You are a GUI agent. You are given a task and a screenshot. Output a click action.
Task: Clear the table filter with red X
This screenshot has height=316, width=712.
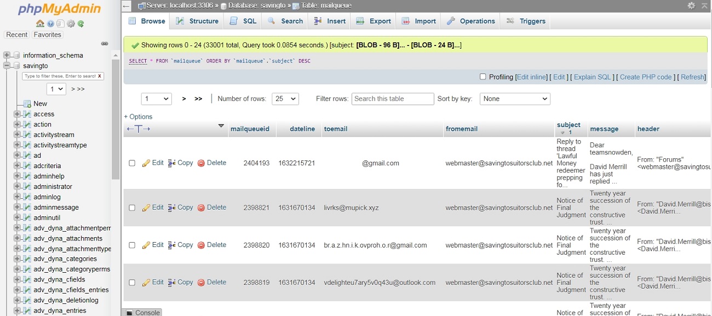[x=100, y=76]
